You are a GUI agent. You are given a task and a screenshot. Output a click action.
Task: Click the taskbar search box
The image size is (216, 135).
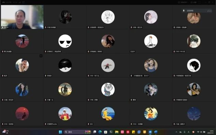pyautogui.click(x=77, y=132)
